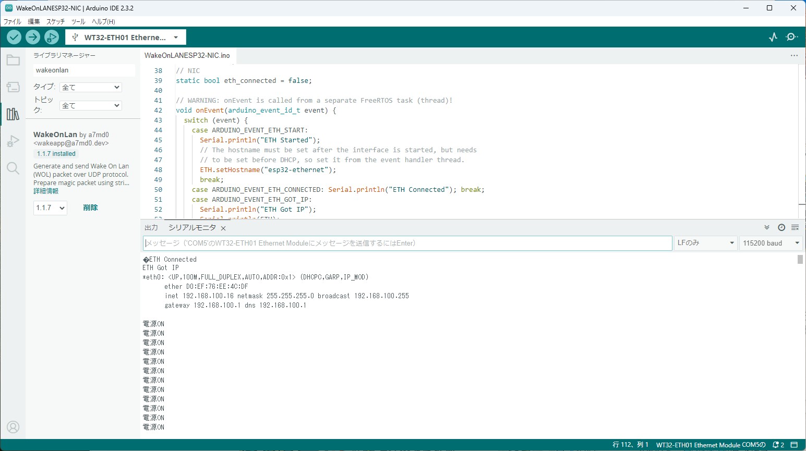Clear serial monitor output icon
The image size is (806, 451).
(795, 227)
